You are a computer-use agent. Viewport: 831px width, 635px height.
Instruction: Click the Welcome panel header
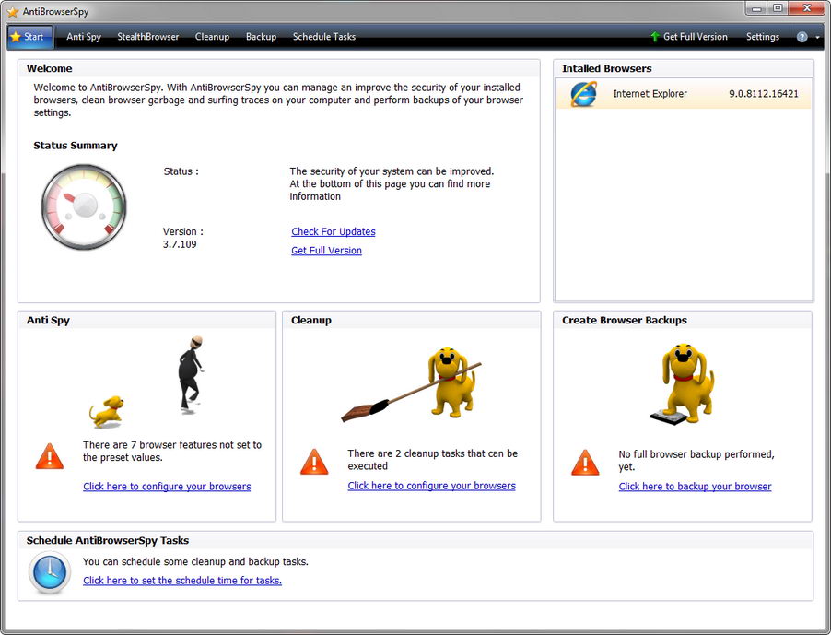pos(279,68)
